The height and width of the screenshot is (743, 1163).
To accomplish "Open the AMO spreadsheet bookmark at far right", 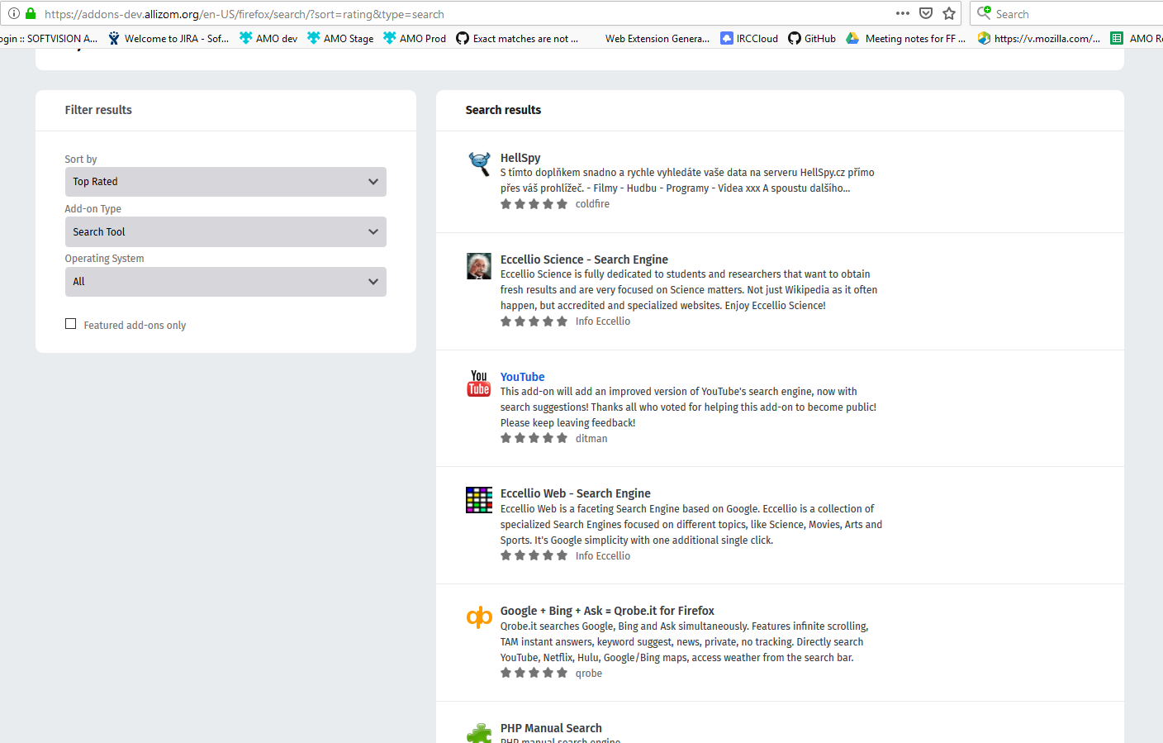I will [1137, 38].
